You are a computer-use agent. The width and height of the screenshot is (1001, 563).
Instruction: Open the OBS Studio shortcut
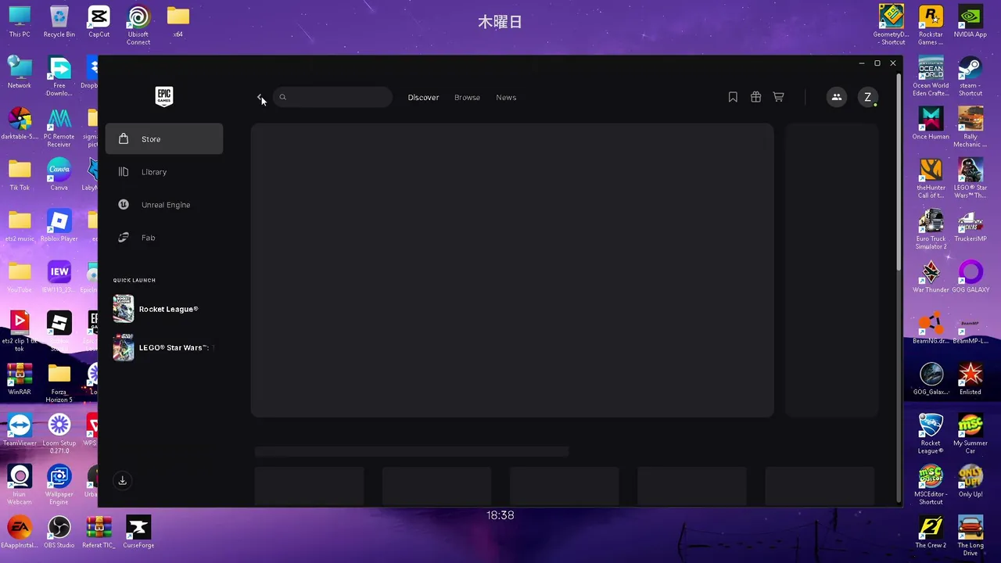(59, 532)
